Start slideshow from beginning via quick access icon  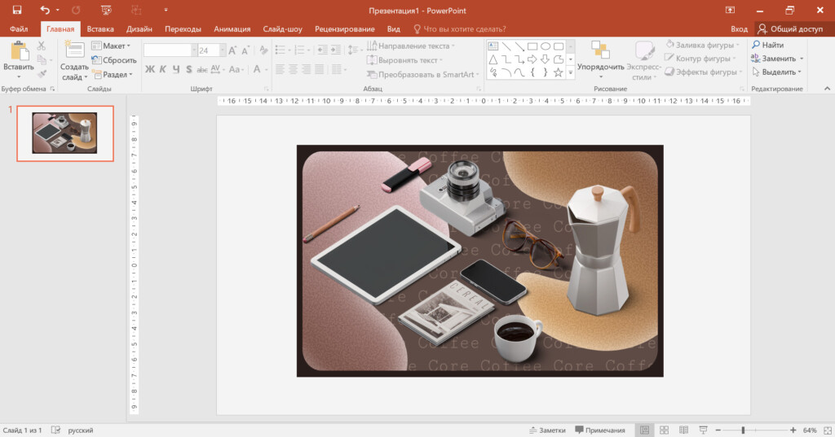pos(106,10)
